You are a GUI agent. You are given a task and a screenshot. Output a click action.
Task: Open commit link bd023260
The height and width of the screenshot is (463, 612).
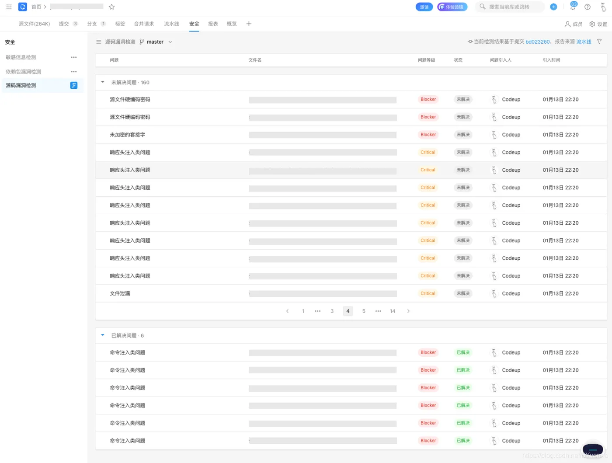[537, 42]
